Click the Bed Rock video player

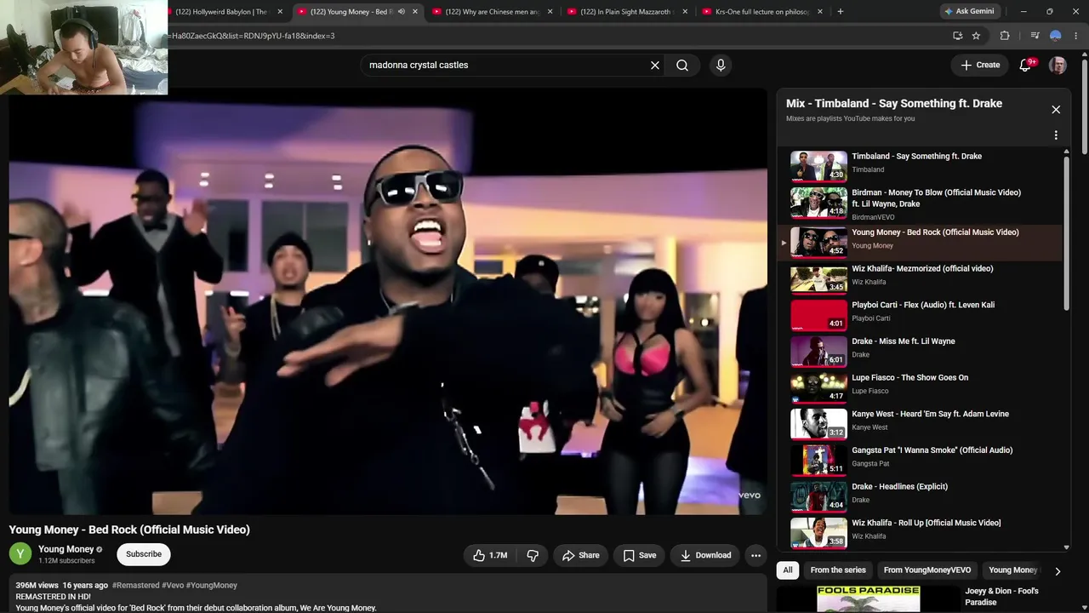coord(388,301)
